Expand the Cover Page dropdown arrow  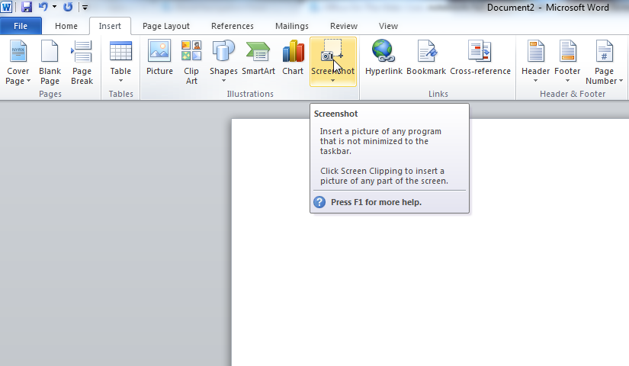[x=28, y=81]
